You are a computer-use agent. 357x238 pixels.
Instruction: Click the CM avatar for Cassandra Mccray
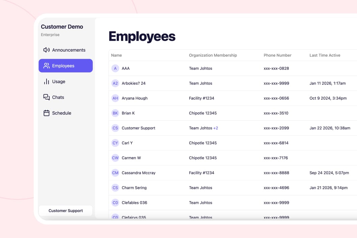115,173
